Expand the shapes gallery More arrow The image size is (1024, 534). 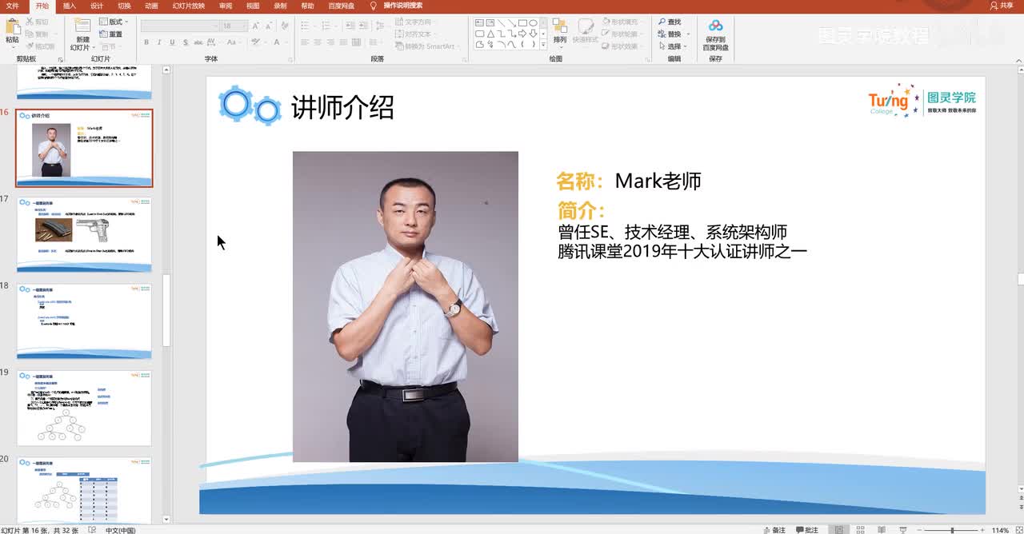tap(544, 45)
